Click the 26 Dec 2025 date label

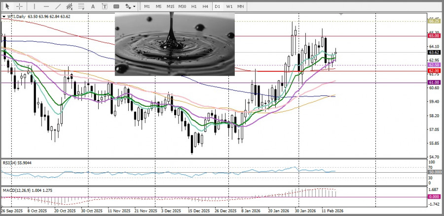tap(225, 211)
